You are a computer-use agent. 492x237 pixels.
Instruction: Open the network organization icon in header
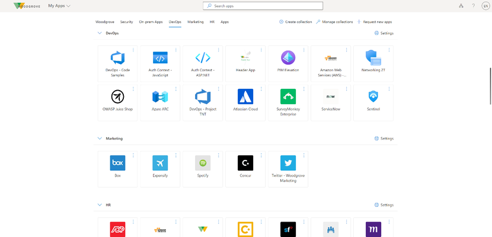(x=461, y=6)
